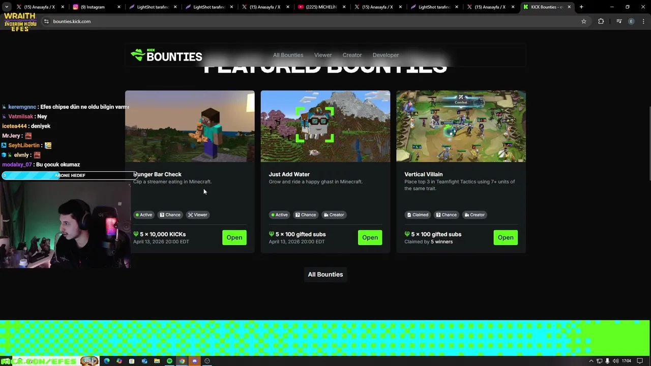This screenshot has height=366, width=651.
Task: Open the network icon in system tray
Action: click(x=599, y=361)
